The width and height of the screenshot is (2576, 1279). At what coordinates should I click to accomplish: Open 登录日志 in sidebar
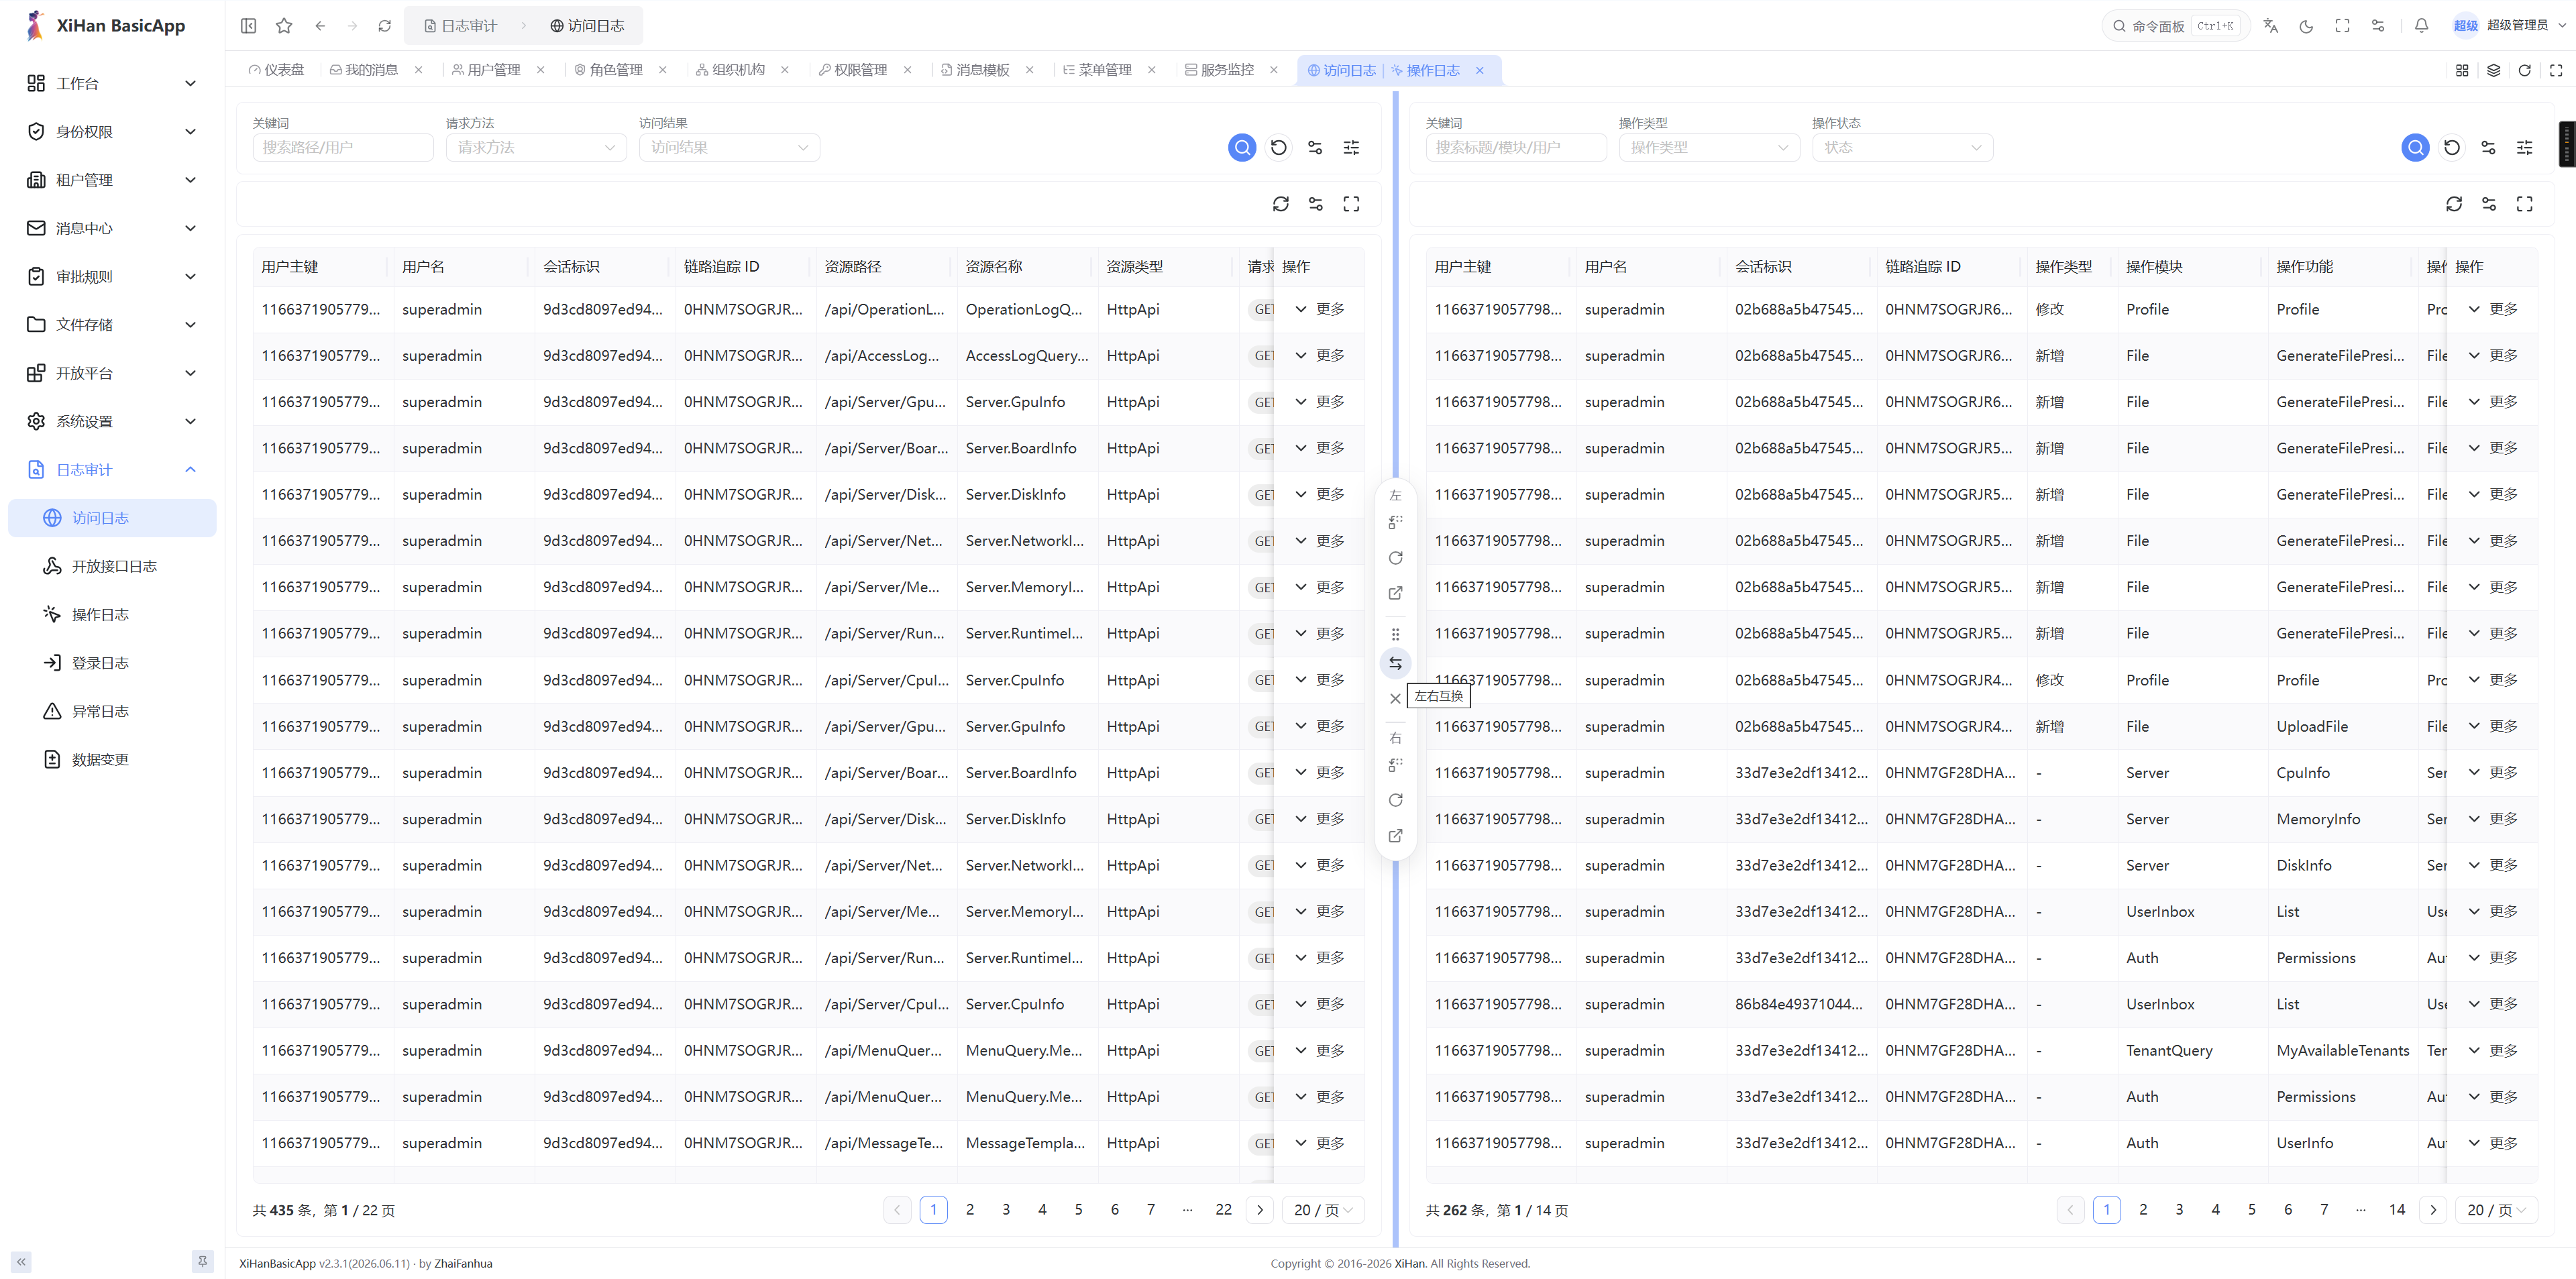112,663
